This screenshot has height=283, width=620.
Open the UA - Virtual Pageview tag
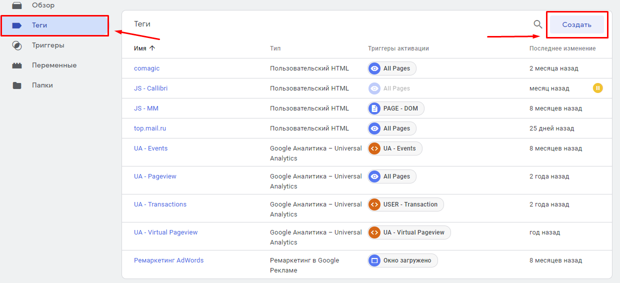165,232
